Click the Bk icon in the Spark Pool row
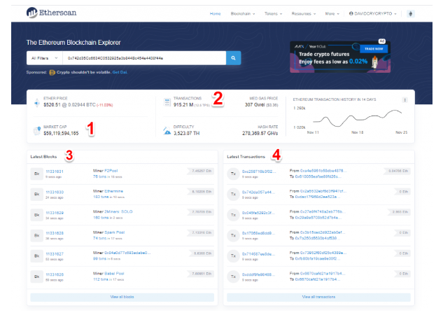 pyautogui.click(x=36, y=235)
